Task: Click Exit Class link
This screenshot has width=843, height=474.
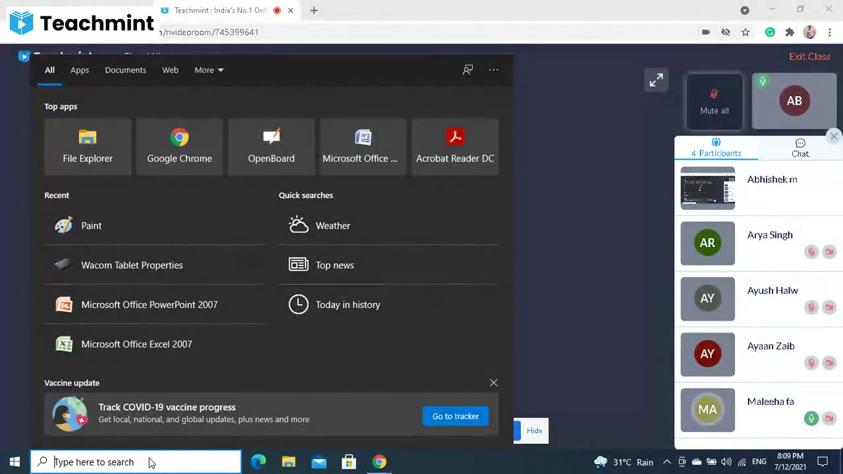Action: tap(809, 57)
